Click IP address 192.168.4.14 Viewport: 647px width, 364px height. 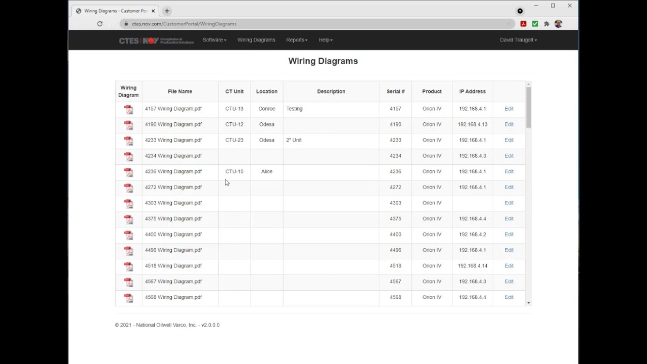tap(473, 265)
